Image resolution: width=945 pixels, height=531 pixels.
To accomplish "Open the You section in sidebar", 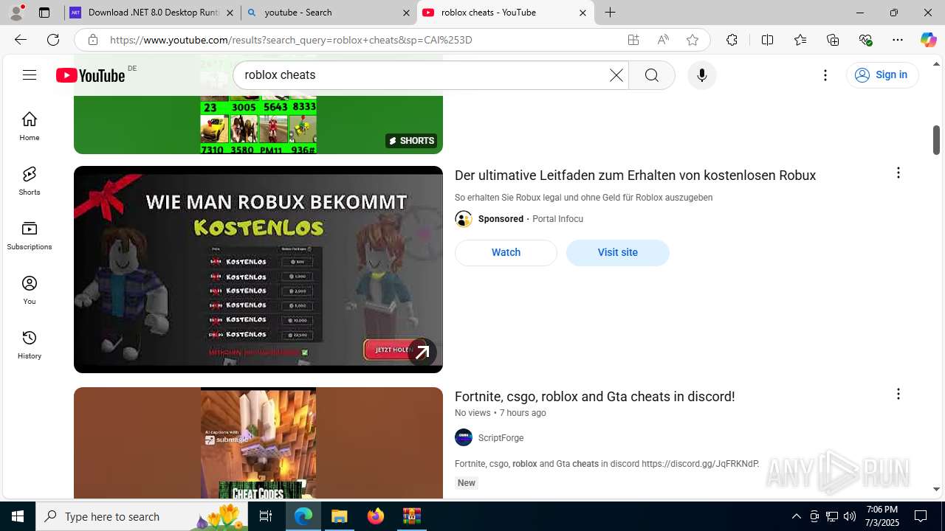I will coord(30,290).
